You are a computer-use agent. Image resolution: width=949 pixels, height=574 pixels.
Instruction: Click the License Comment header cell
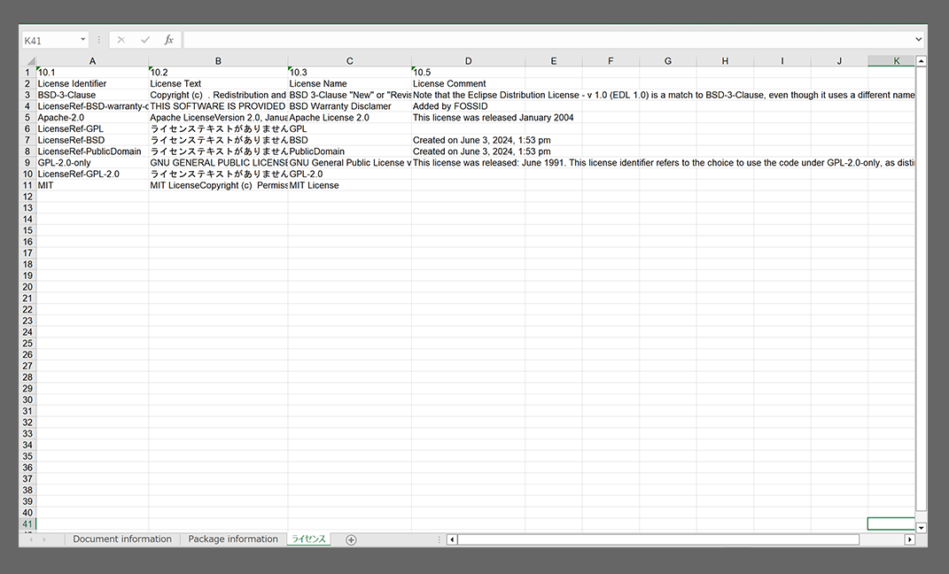pyautogui.click(x=468, y=83)
